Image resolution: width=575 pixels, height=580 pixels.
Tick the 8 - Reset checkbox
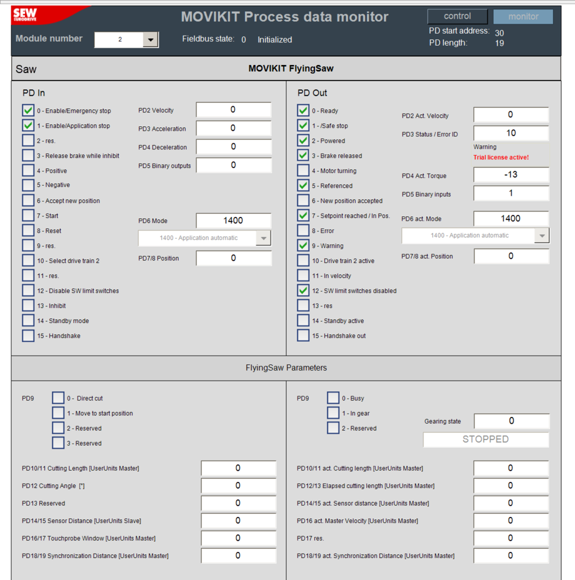28,231
